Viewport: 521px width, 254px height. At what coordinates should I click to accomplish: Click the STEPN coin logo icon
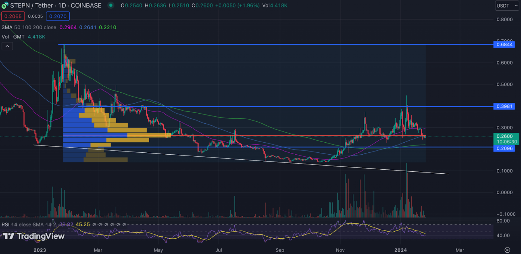tap(4, 5)
